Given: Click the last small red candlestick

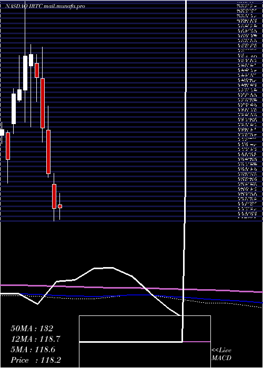Looking at the screenshot, I should point(60,206).
